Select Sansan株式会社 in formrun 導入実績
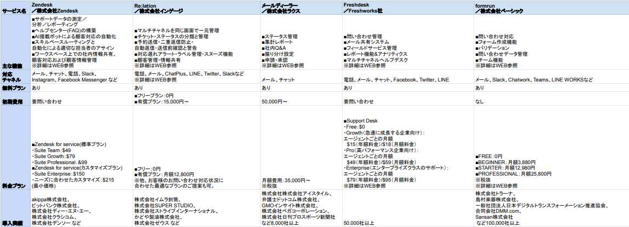Viewport: 629px width, 227px height. point(494,217)
